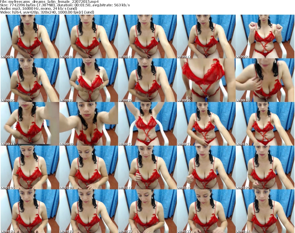
Task: Choose the thumbnail labeled 00:00:44
Action: coord(30,124)
